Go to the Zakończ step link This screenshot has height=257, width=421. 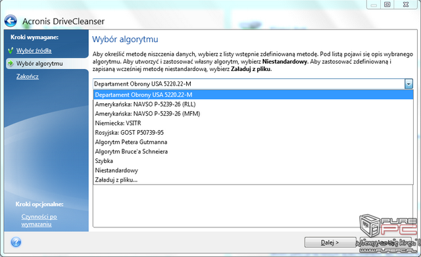coord(28,76)
